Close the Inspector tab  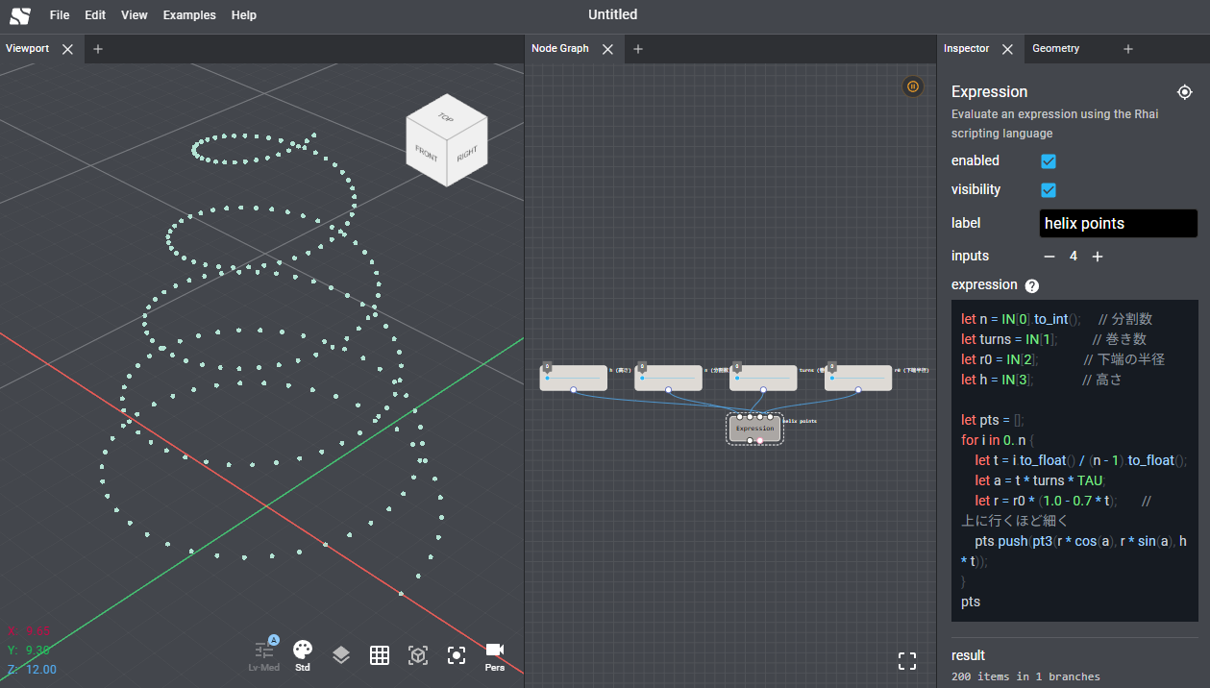coord(1007,49)
